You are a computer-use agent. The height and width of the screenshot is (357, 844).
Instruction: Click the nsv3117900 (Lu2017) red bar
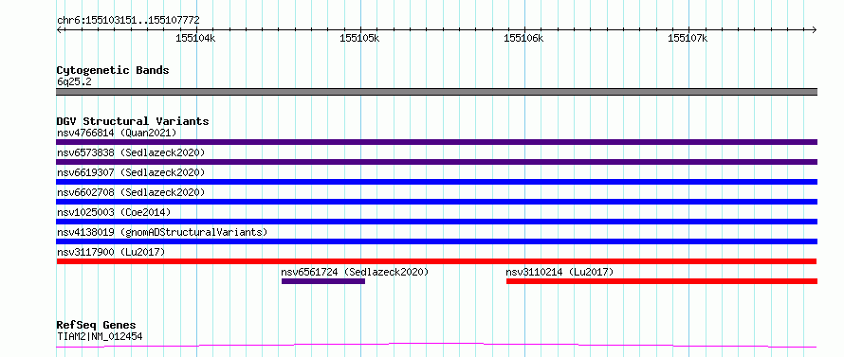click(436, 261)
